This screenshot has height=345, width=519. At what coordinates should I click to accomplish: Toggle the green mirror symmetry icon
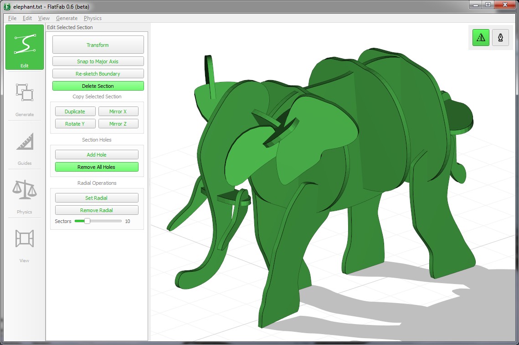coord(481,38)
